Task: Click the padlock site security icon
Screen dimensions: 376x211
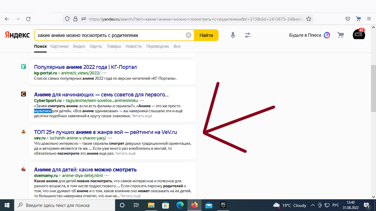Action: 75,19
